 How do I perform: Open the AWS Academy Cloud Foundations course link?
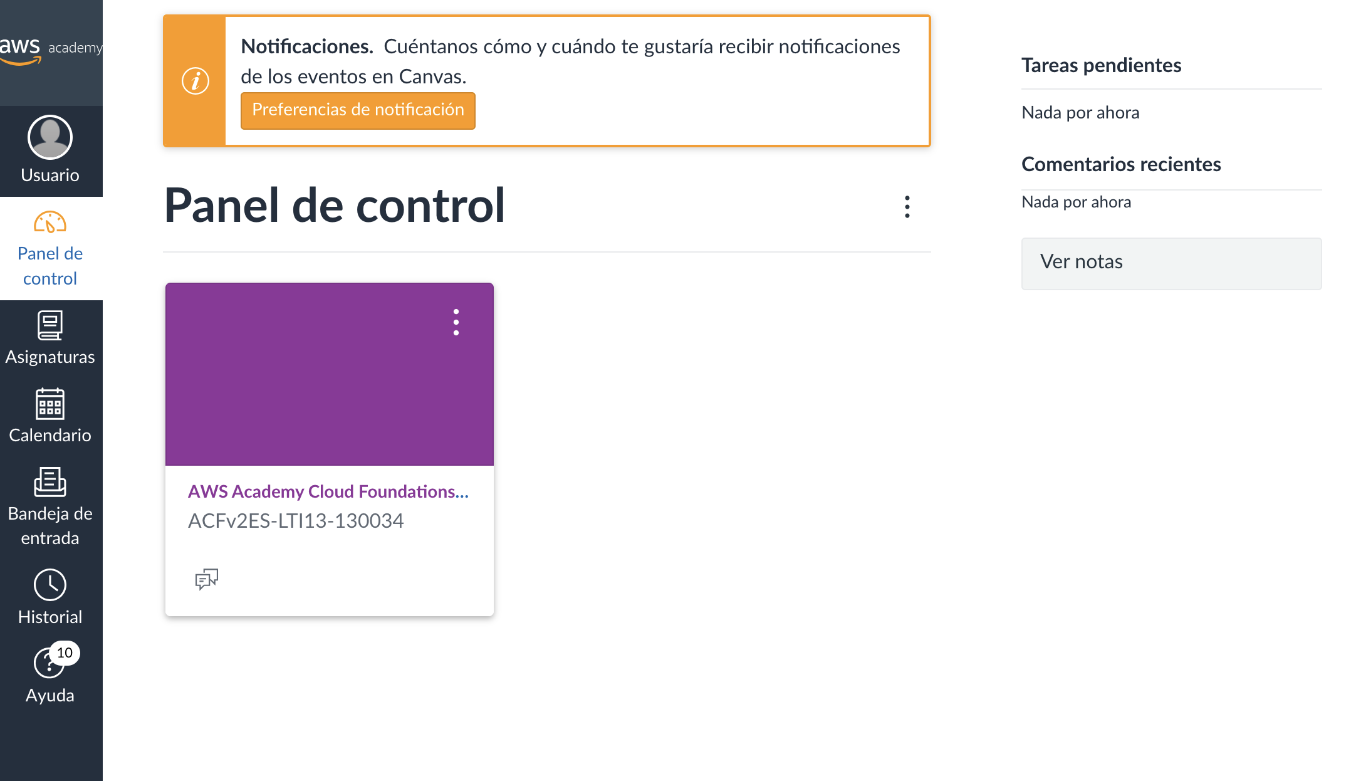tap(328, 492)
